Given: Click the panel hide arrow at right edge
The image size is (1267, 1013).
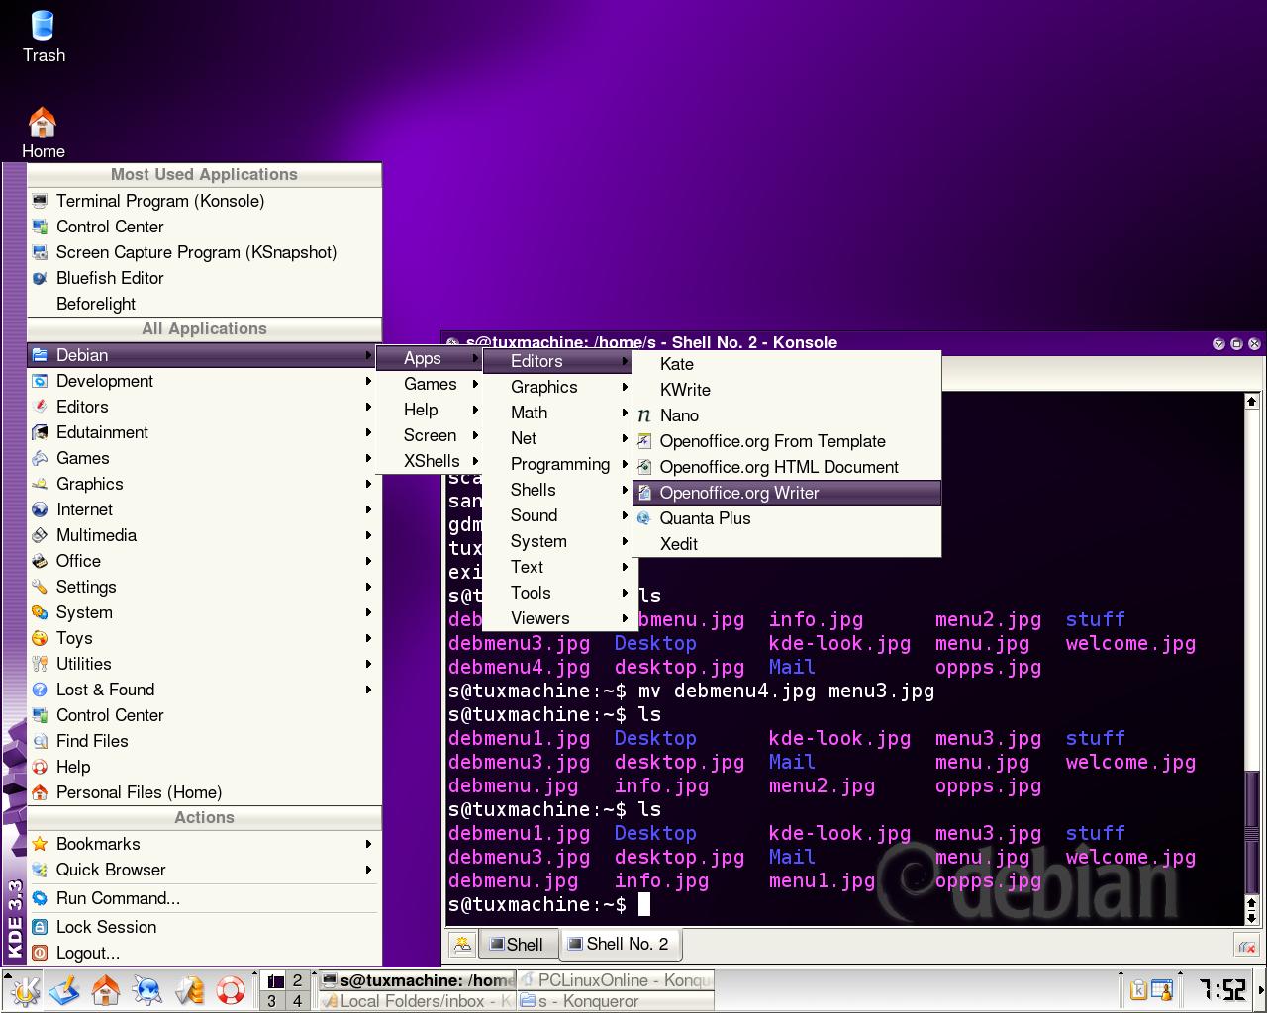Looking at the screenshot, I should coord(1261,991).
